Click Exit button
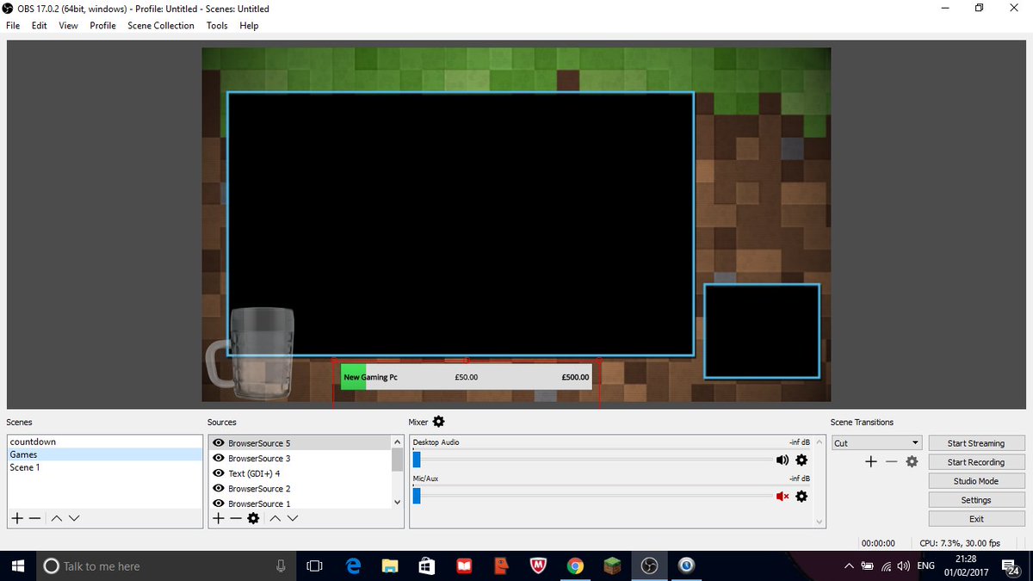1033x581 pixels. [976, 519]
